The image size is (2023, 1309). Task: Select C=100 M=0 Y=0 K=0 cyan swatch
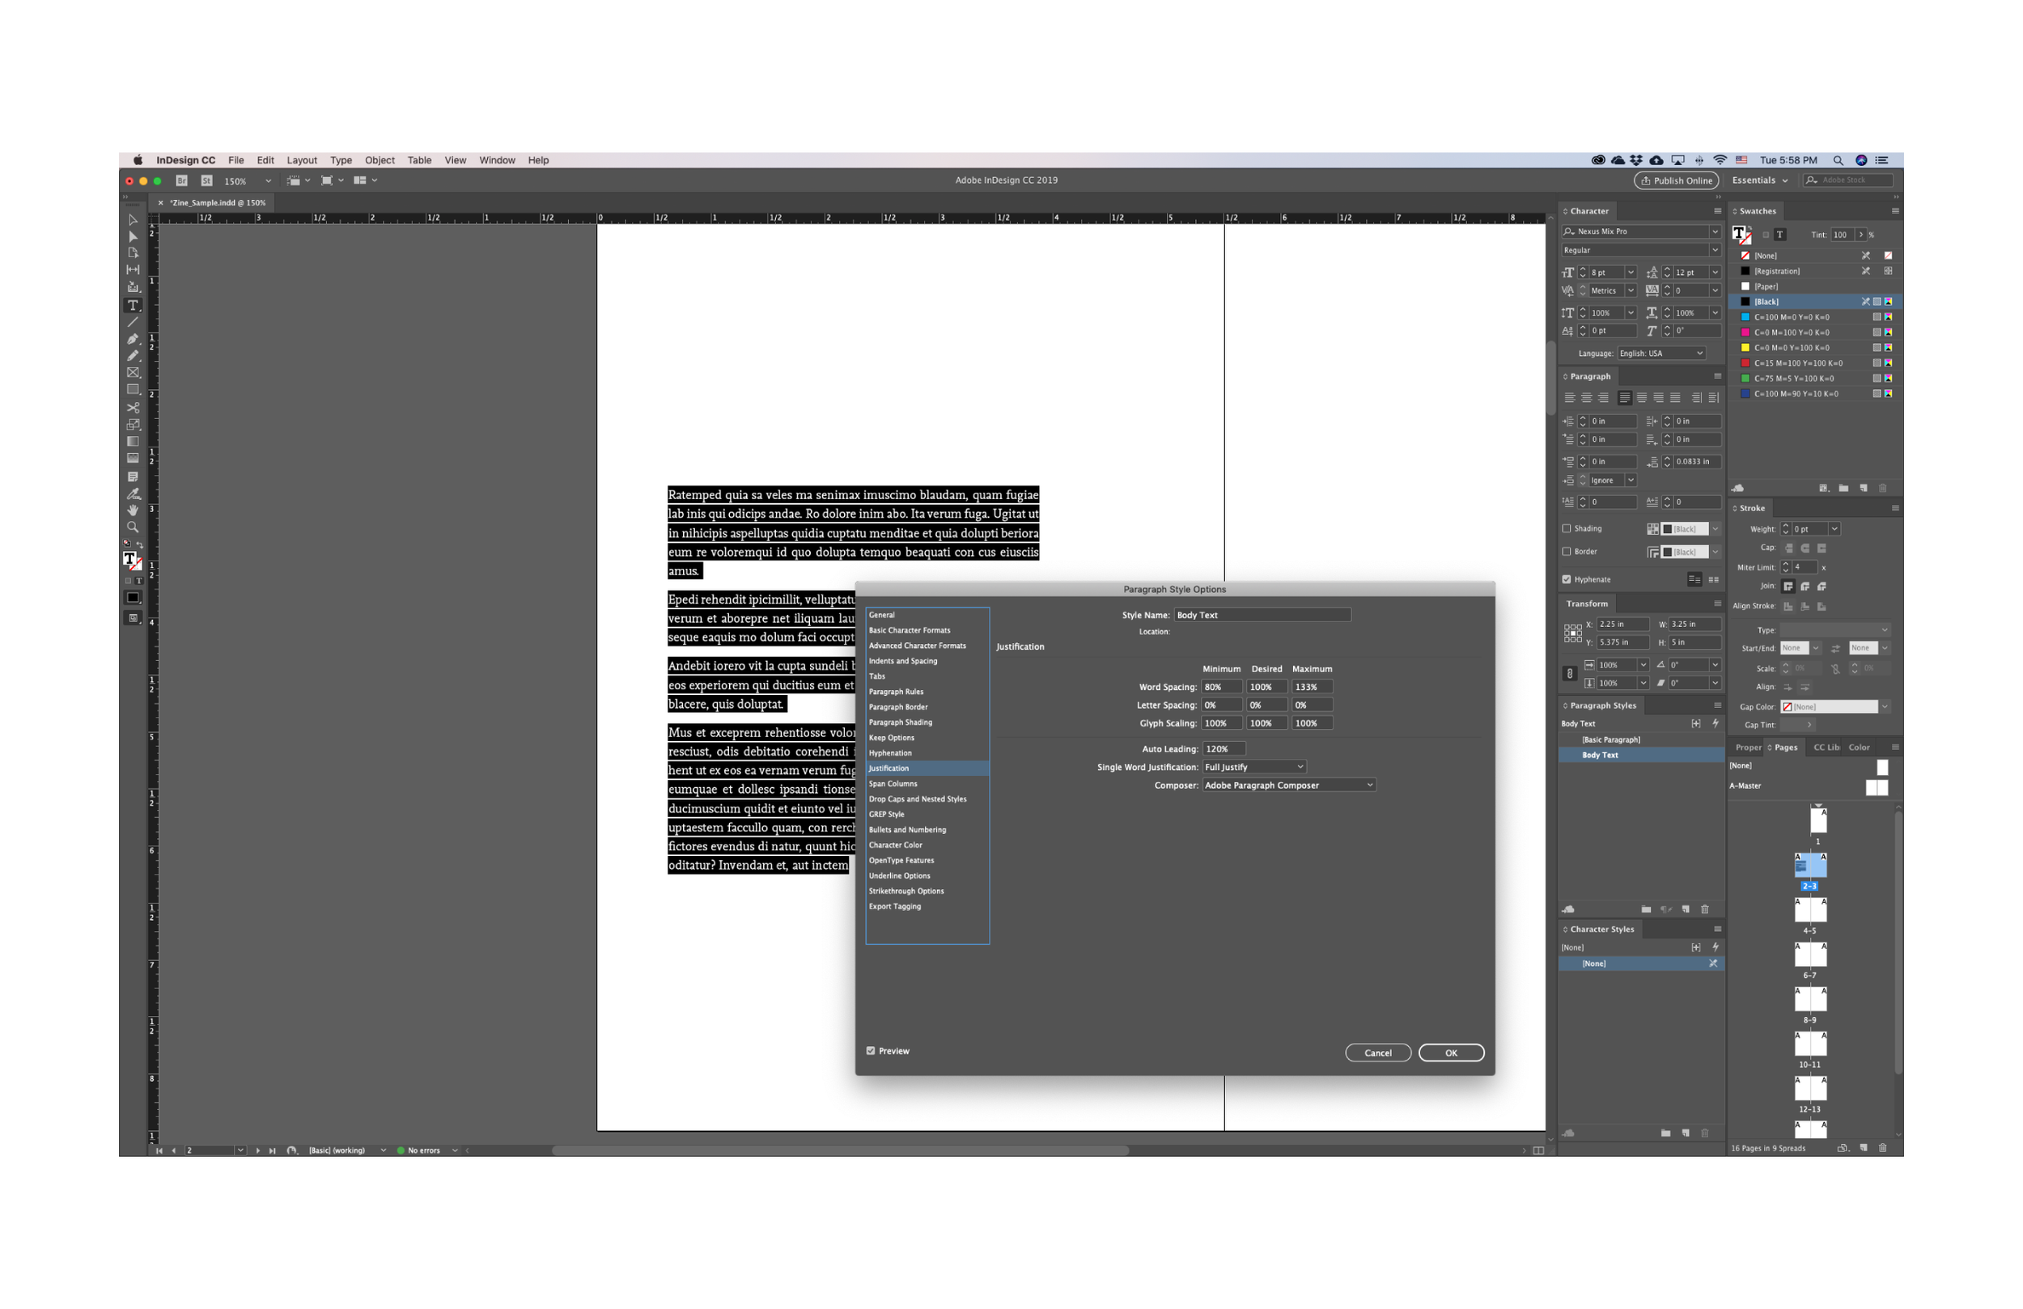click(1814, 317)
